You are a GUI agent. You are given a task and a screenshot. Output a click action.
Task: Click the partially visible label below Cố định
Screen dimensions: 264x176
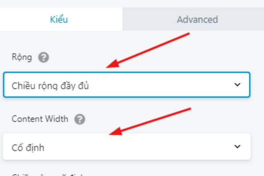pyautogui.click(x=48, y=174)
